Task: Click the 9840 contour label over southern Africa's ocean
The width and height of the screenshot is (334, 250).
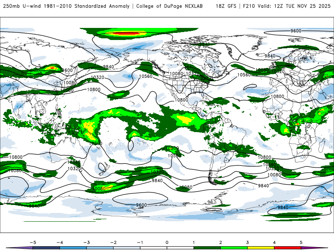Action: click(x=263, y=185)
